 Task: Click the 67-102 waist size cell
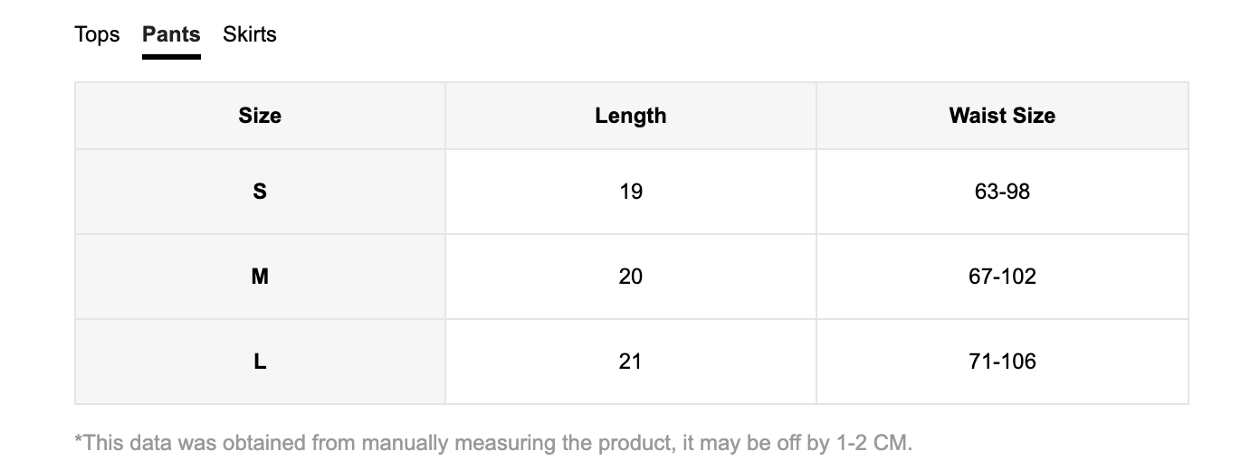coord(1002,277)
